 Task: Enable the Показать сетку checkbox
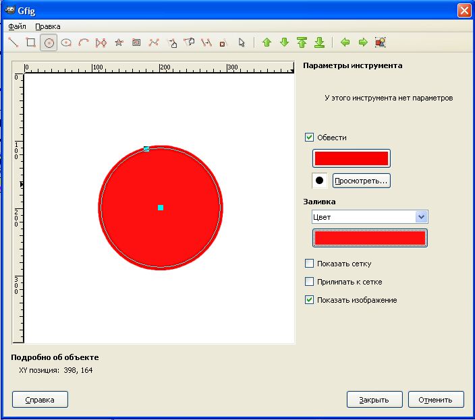pyautogui.click(x=310, y=264)
